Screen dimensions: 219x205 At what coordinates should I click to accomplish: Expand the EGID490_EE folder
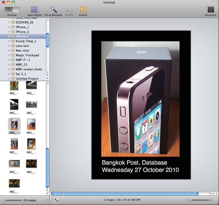click(9, 22)
